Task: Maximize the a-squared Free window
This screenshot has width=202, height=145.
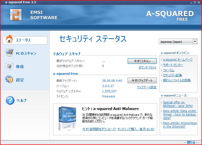Action: (195, 3)
